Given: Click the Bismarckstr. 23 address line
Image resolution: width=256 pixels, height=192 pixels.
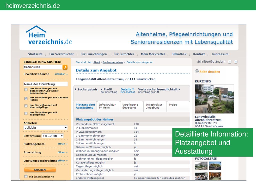Looking at the screenshot, I should pyautogui.click(x=206, y=123).
